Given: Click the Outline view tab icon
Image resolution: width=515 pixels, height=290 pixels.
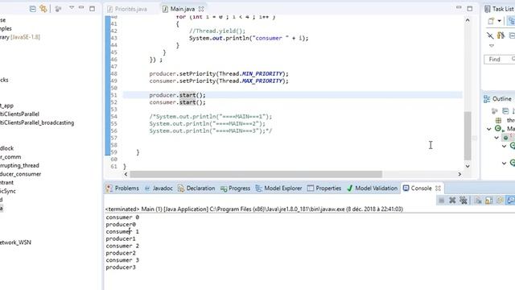Looking at the screenshot, I should tap(487, 98).
